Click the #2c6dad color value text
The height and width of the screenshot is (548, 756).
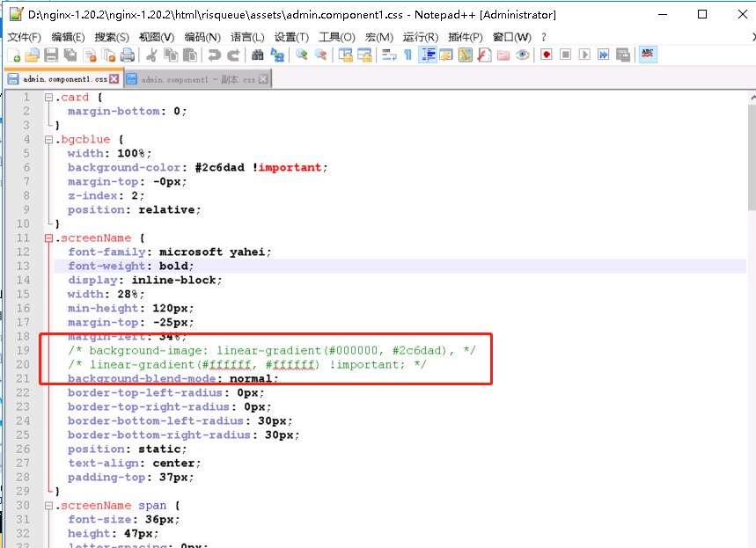point(220,168)
